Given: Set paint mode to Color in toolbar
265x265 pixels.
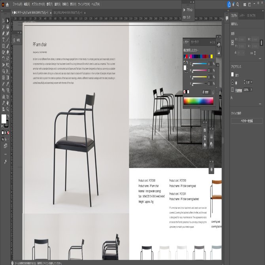Looking at the screenshot, I should click(2, 133).
